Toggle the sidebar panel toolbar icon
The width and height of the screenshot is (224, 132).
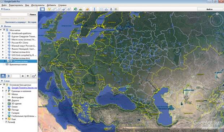pyautogui.click(x=42, y=9)
